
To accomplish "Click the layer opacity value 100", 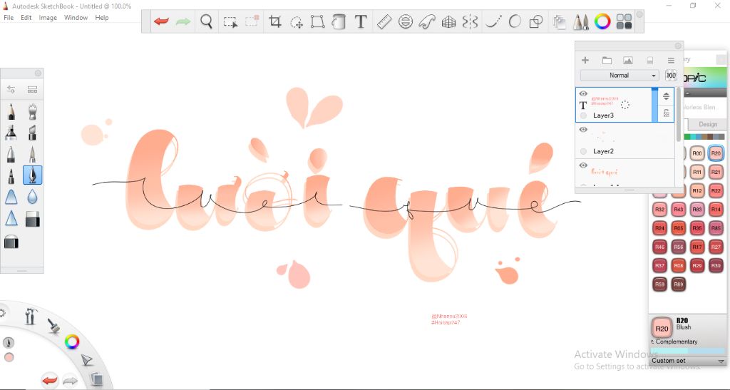I will coord(671,76).
